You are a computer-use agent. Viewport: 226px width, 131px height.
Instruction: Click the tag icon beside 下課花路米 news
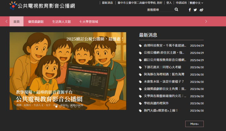[x=140, y=67]
